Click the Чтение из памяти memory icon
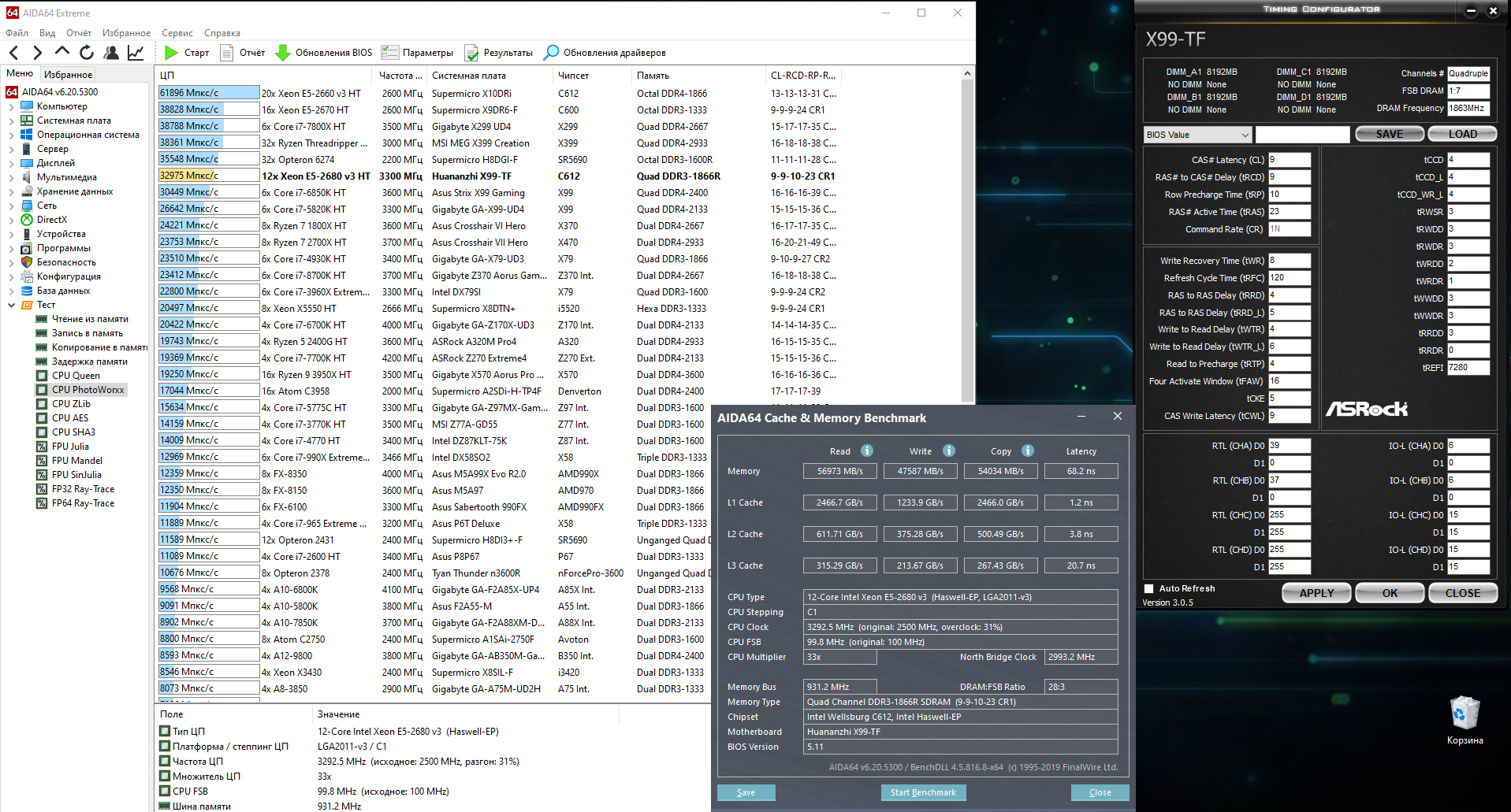Screen dimensions: 1511x812 point(42,319)
